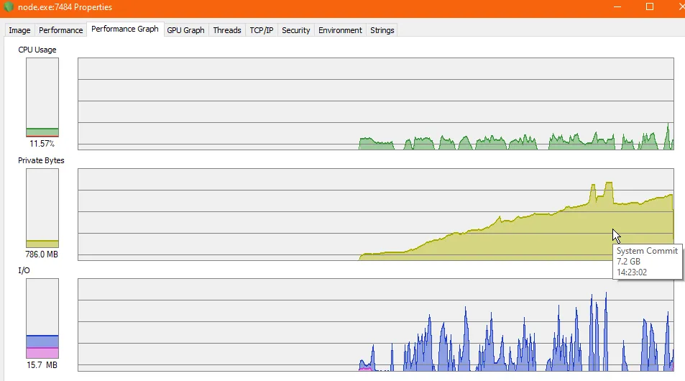Click the 11.57% CPU value
Viewport: 685px width, 381px height.
(x=42, y=143)
